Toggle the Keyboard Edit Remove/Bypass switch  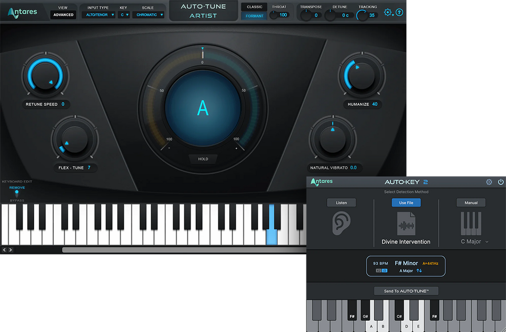click(17, 194)
